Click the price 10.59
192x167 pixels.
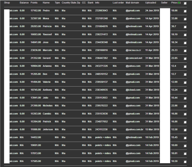[x=174, y=161]
